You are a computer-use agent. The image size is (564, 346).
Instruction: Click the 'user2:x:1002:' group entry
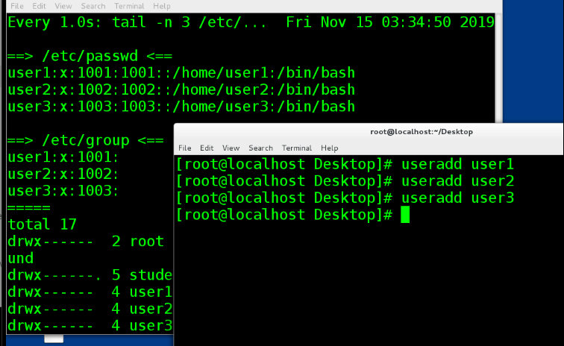pyautogui.click(x=63, y=174)
